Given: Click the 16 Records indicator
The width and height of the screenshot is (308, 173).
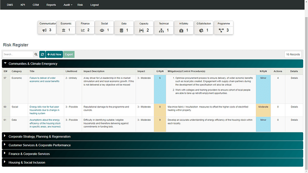Looking at the screenshot, I should tap(293, 54).
